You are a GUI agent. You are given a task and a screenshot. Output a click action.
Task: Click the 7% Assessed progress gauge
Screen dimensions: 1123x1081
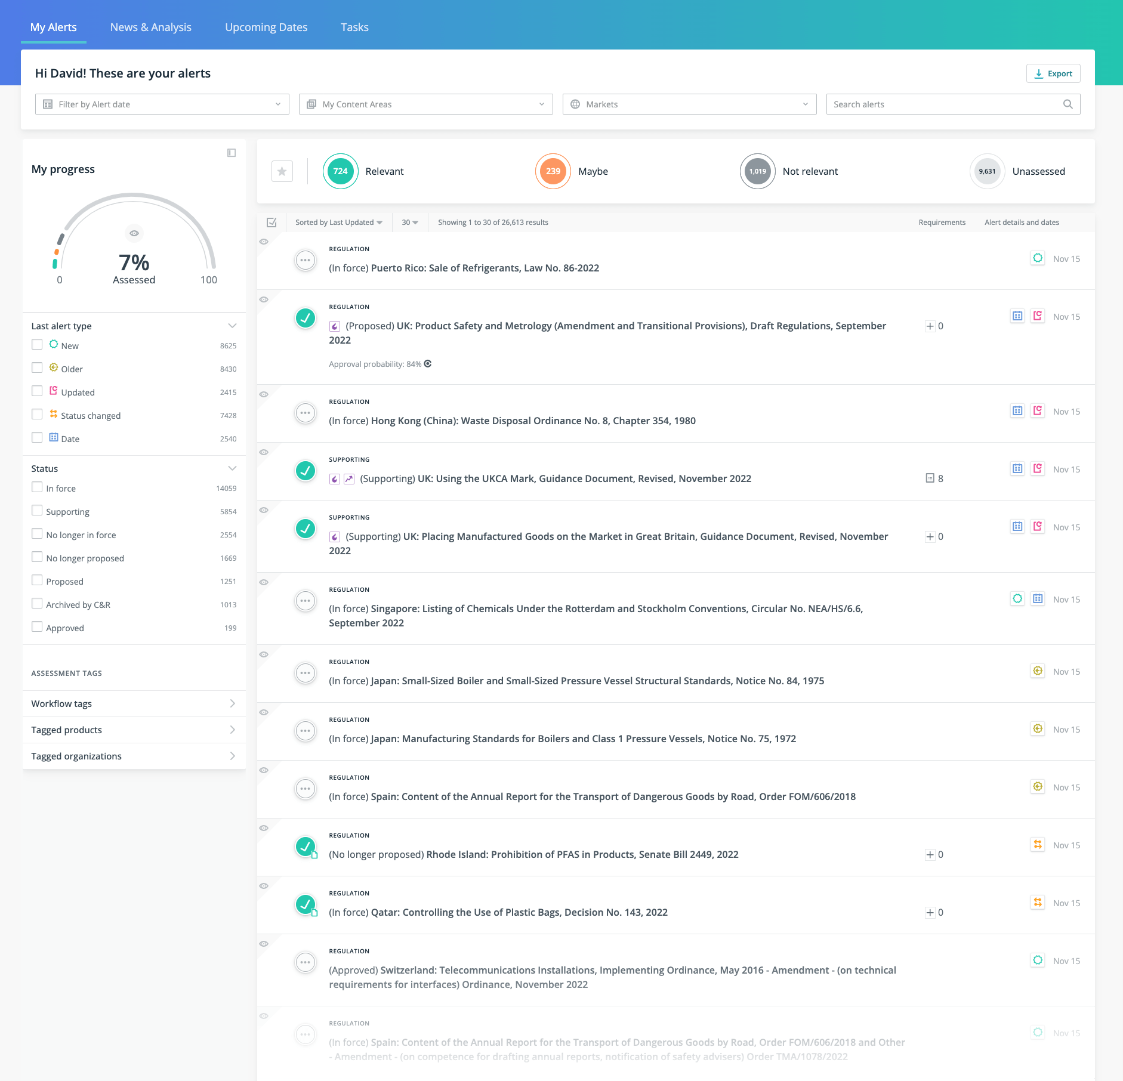134,262
